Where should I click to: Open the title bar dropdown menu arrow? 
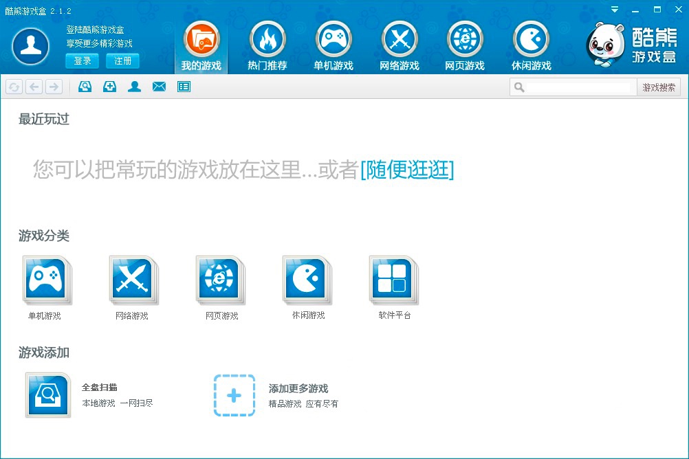pos(614,10)
